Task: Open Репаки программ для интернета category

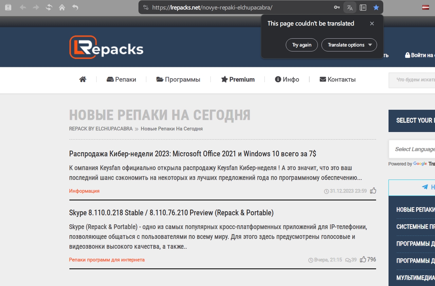Action: click(107, 260)
